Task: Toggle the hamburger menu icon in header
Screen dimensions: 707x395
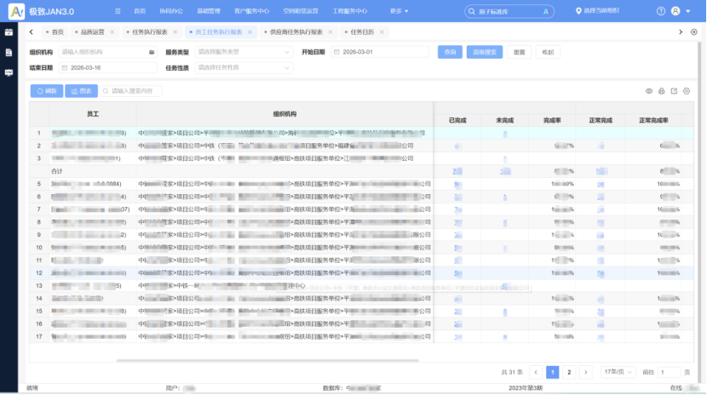Action: [x=118, y=11]
